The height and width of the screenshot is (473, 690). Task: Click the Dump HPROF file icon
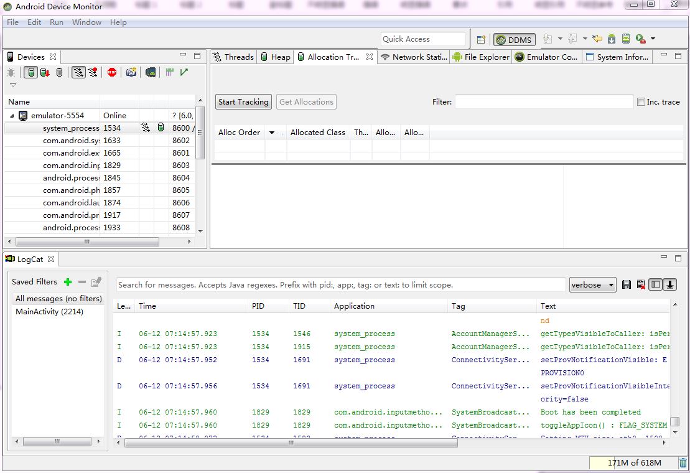(45, 72)
